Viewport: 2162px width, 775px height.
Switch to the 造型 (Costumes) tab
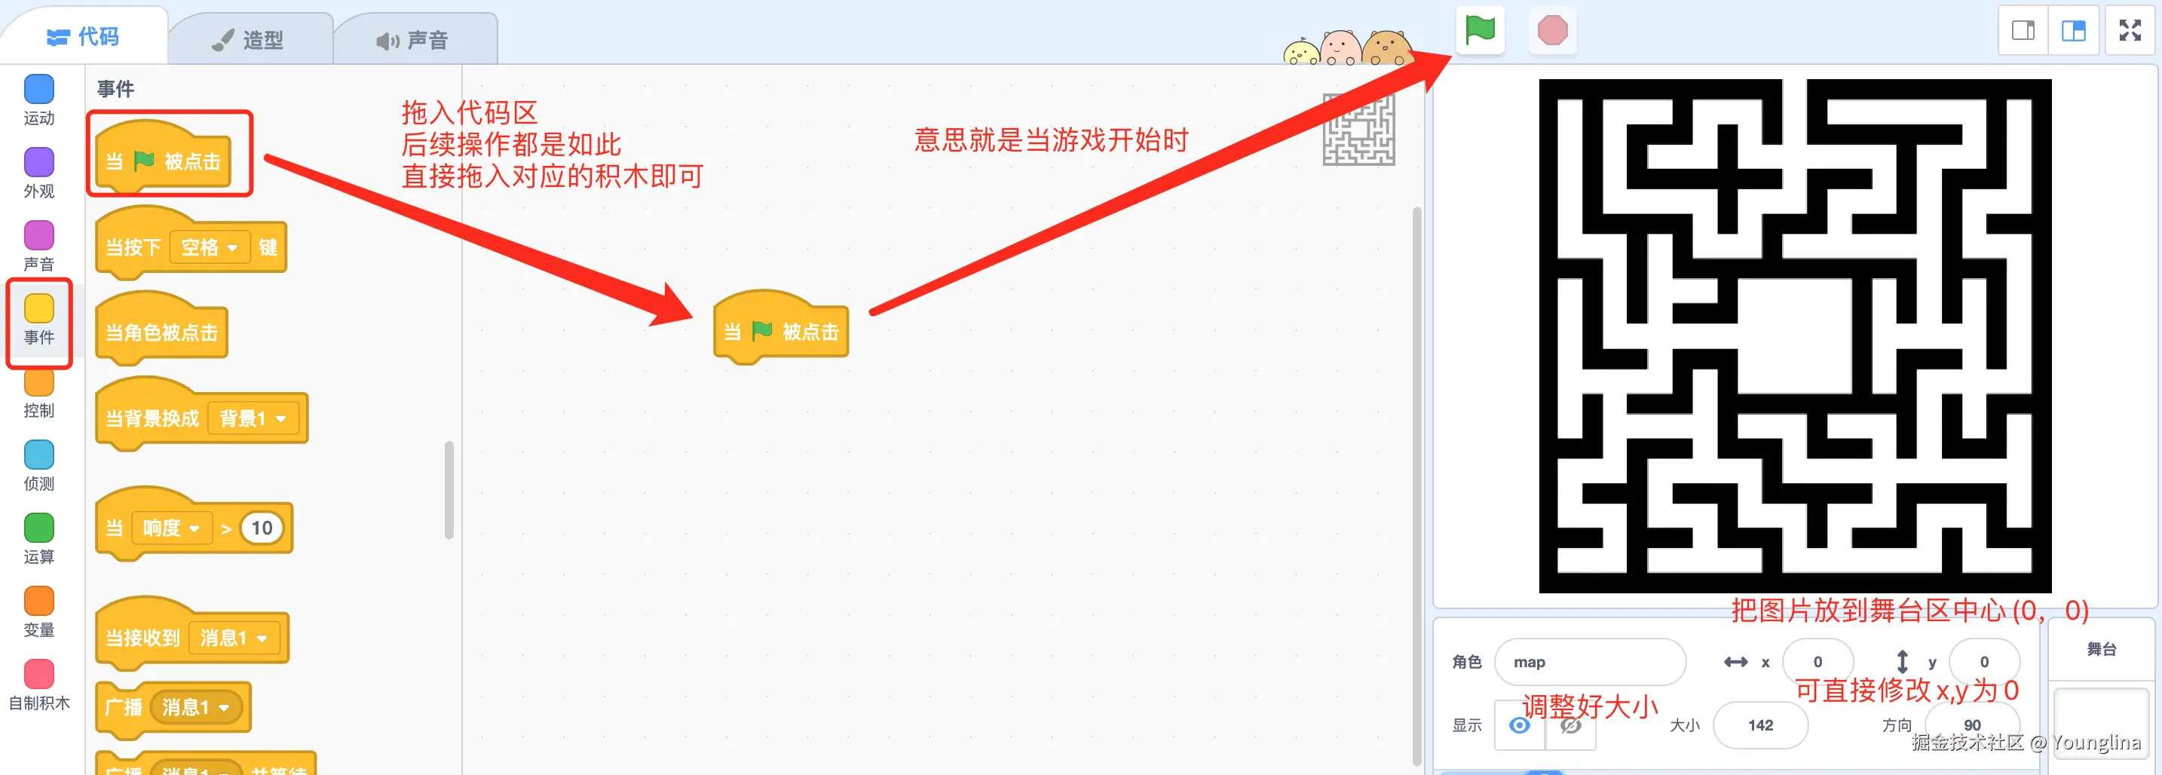coord(250,39)
